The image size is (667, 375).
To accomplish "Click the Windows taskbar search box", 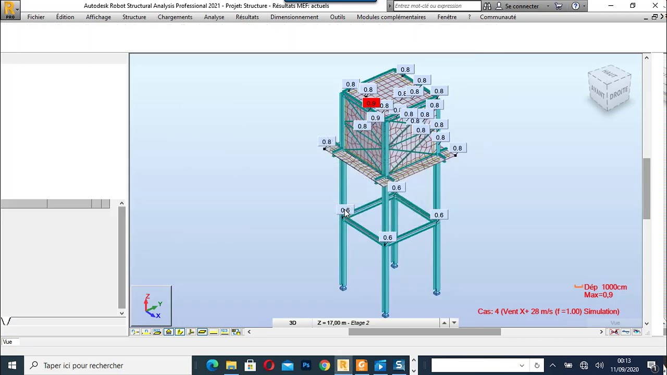I will [109, 366].
